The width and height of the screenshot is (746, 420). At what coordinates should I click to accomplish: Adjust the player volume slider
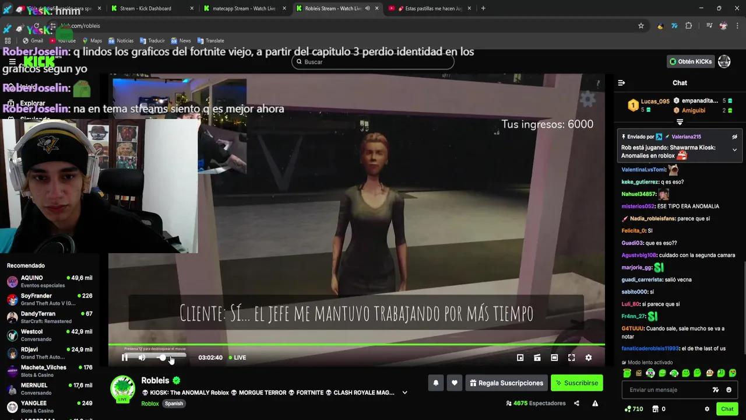point(170,358)
